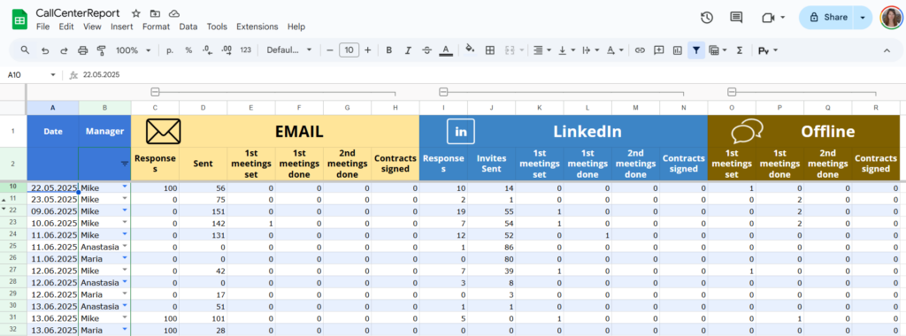Decrease decimal places

click(x=207, y=50)
